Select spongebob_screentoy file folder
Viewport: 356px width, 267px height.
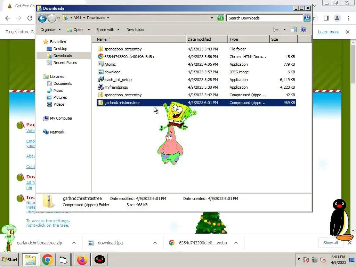point(196,49)
